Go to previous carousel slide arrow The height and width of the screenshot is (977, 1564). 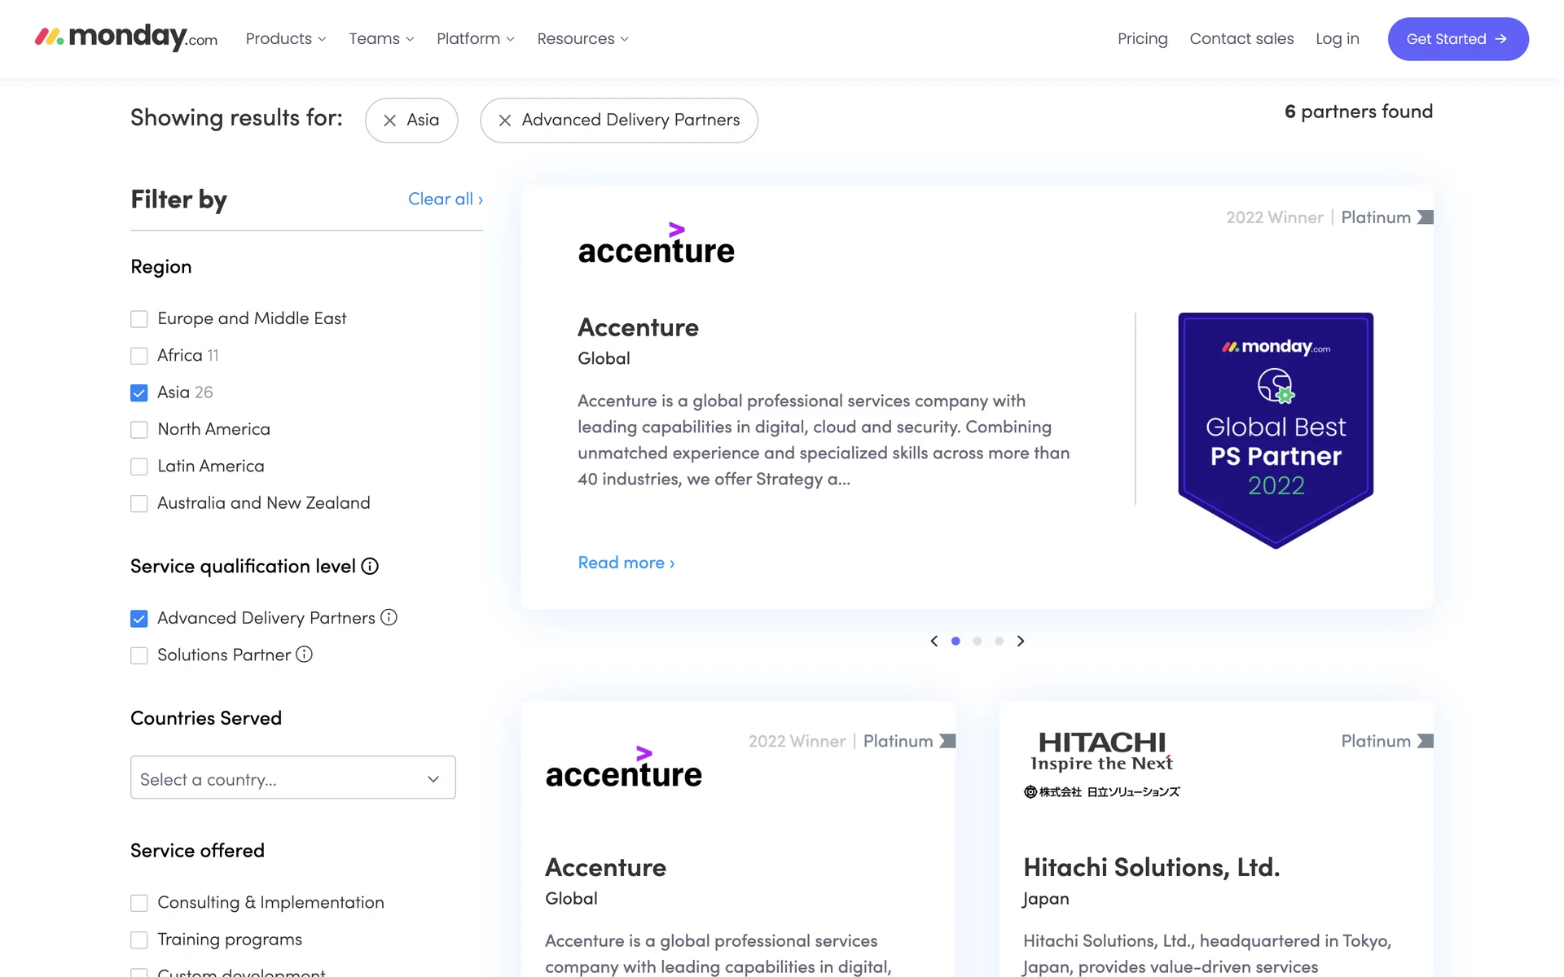[x=934, y=642]
